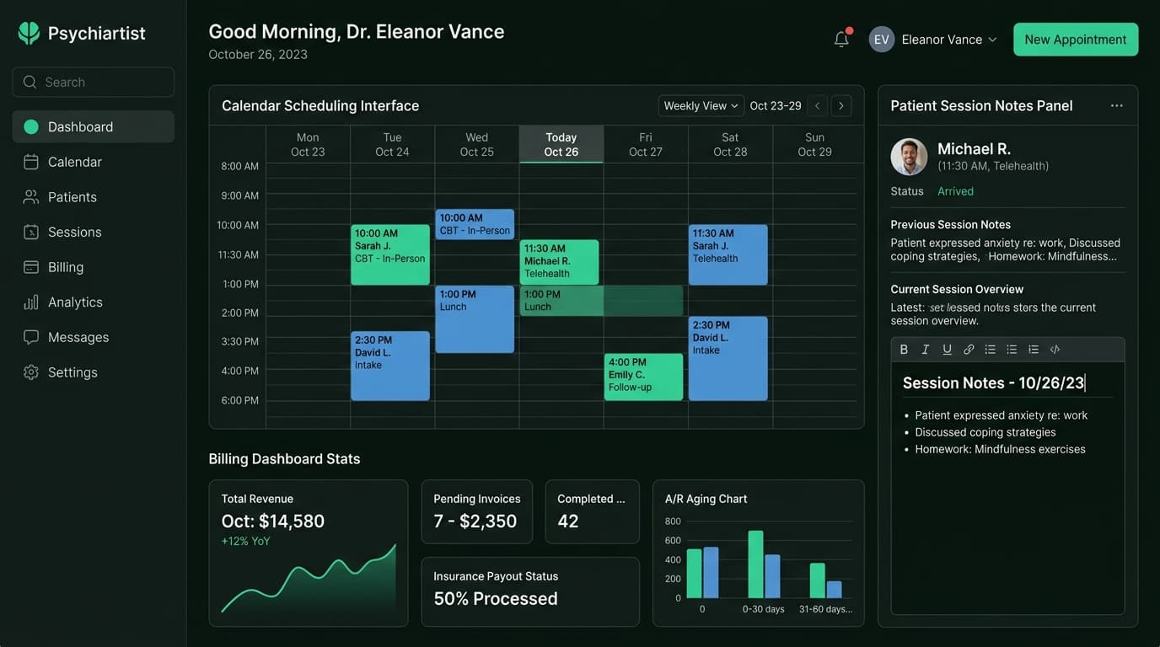Open Calendar from the sidebar
This screenshot has width=1160, height=647.
point(93,162)
